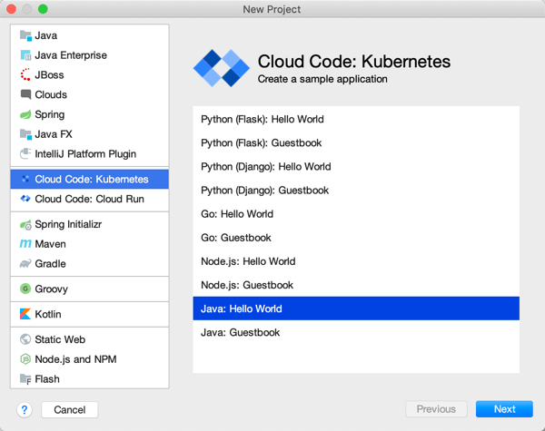Select Java: Guestbook sample
545x431 pixels.
pos(356,332)
